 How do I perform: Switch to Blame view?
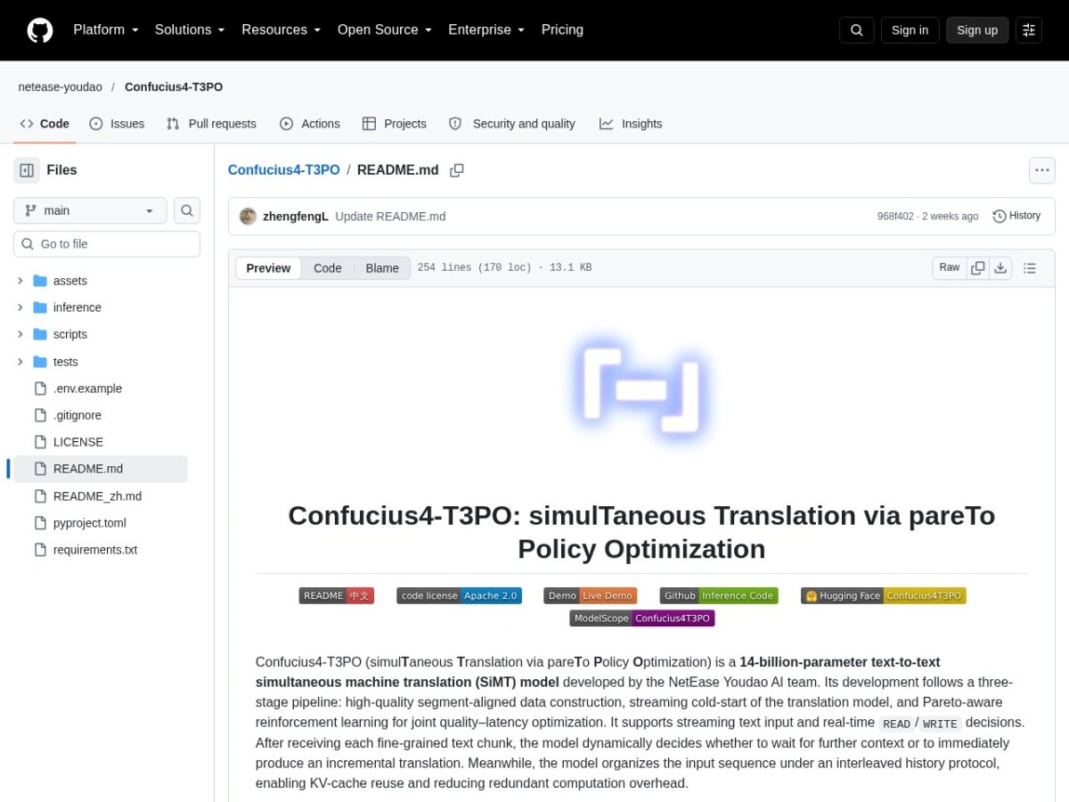382,268
